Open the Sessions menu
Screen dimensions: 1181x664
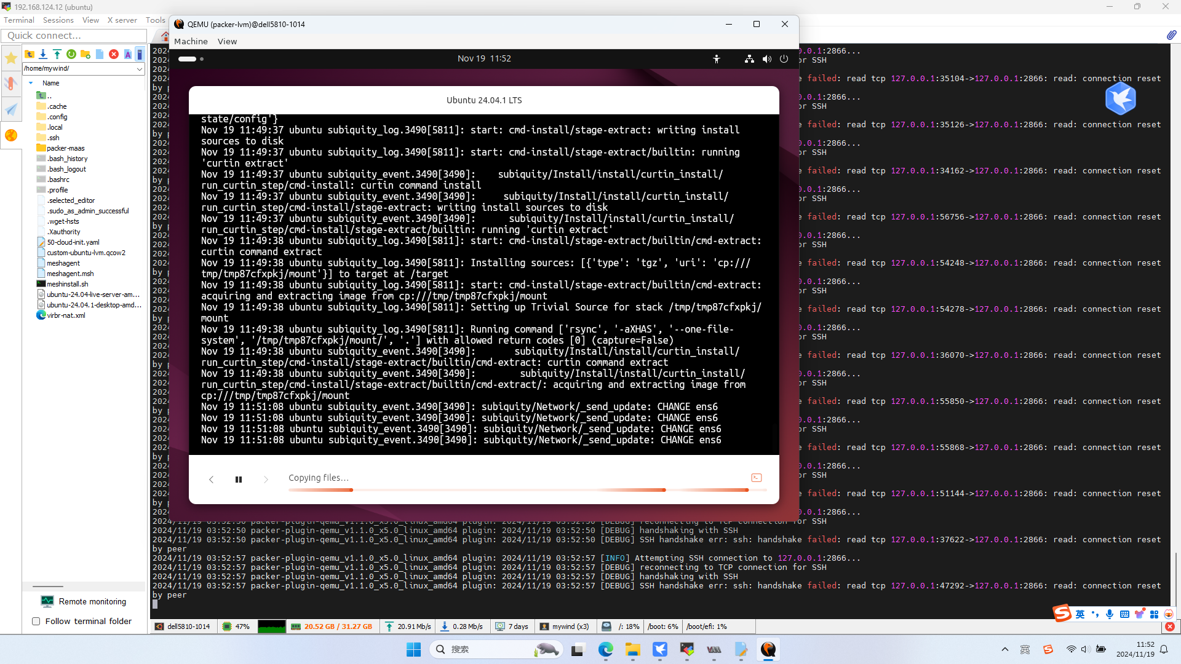pos(58,20)
